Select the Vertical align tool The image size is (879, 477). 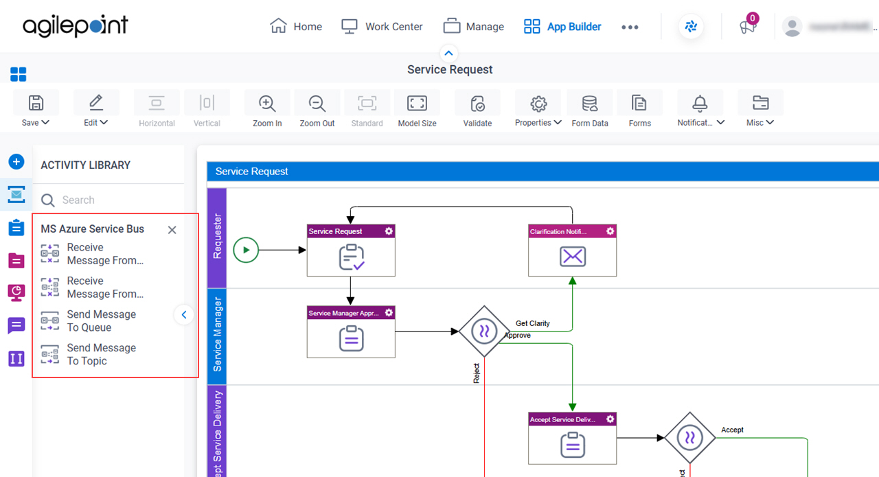tap(207, 108)
